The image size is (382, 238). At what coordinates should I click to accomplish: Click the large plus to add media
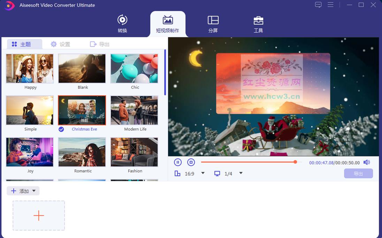[39, 216]
